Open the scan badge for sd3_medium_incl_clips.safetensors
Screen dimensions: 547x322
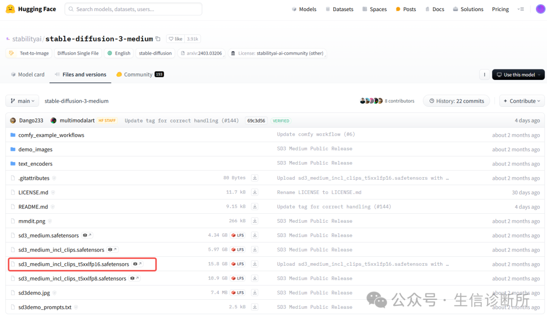[112, 250]
